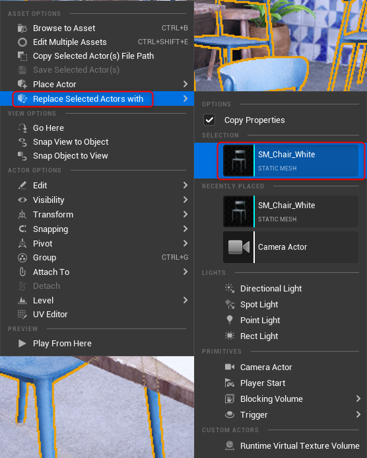This screenshot has width=367, height=458.
Task: Click the Snap View to Object icon
Action: pyautogui.click(x=22, y=142)
